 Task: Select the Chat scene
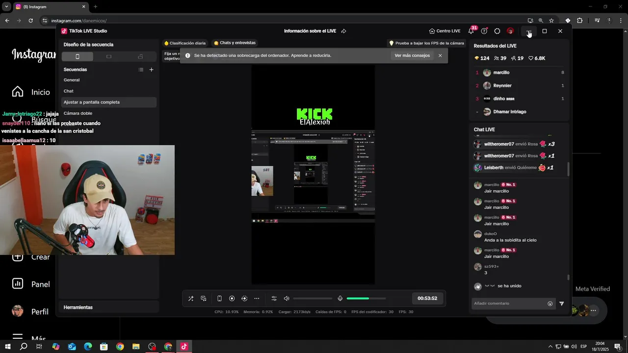click(109, 91)
